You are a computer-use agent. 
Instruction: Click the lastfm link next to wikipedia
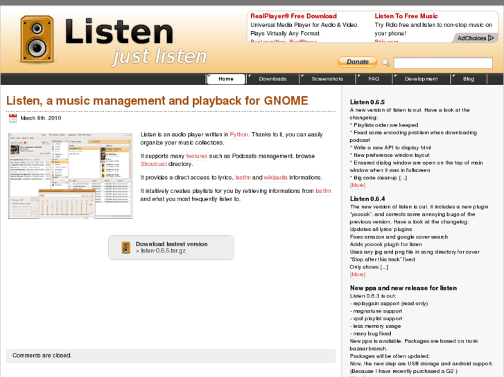(x=243, y=177)
